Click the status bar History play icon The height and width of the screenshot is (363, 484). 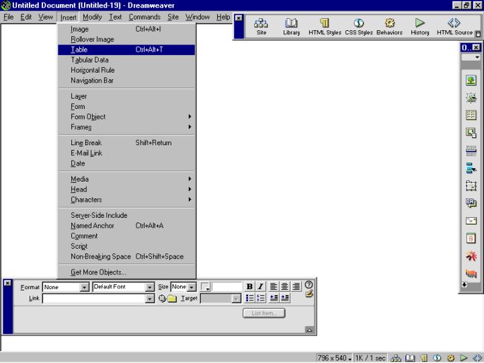[x=464, y=358]
